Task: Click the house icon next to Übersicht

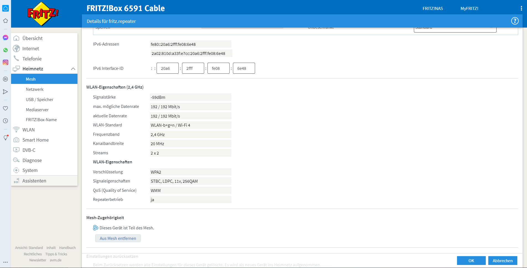Action: [17, 38]
